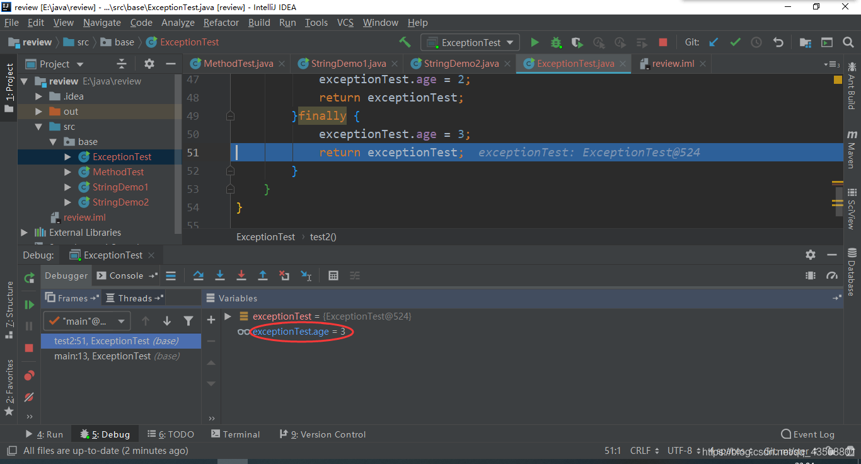The width and height of the screenshot is (861, 464).
Task: Close the review.iml editor tab
Action: 703,64
